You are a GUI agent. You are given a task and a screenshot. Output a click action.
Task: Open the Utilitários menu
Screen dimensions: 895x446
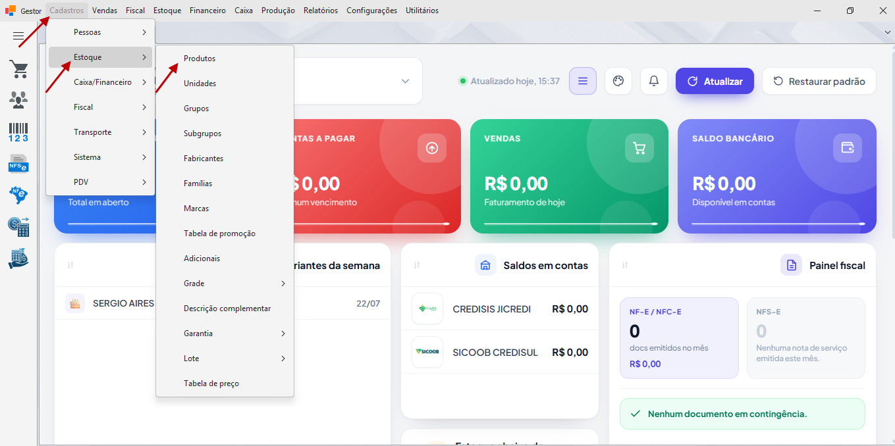[422, 11]
